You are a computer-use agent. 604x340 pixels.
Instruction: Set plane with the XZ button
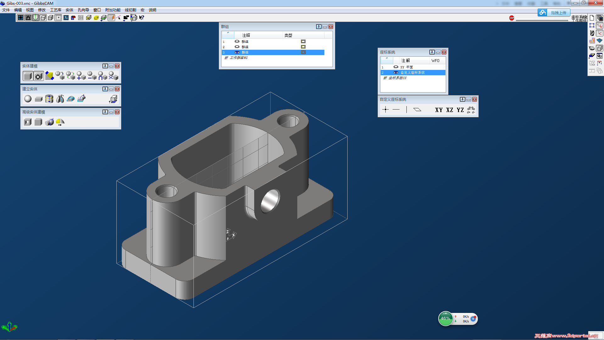(450, 110)
